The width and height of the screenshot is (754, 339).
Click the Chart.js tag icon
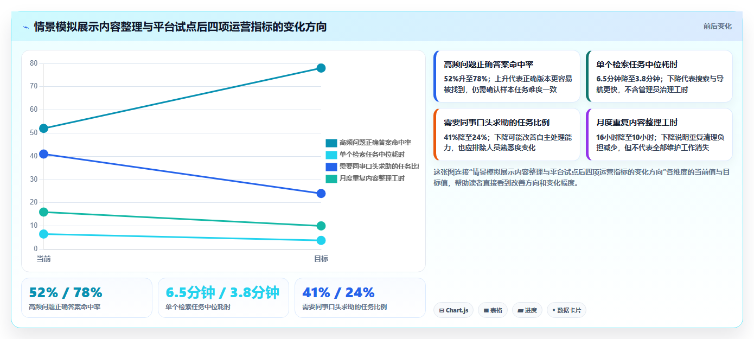click(x=442, y=311)
